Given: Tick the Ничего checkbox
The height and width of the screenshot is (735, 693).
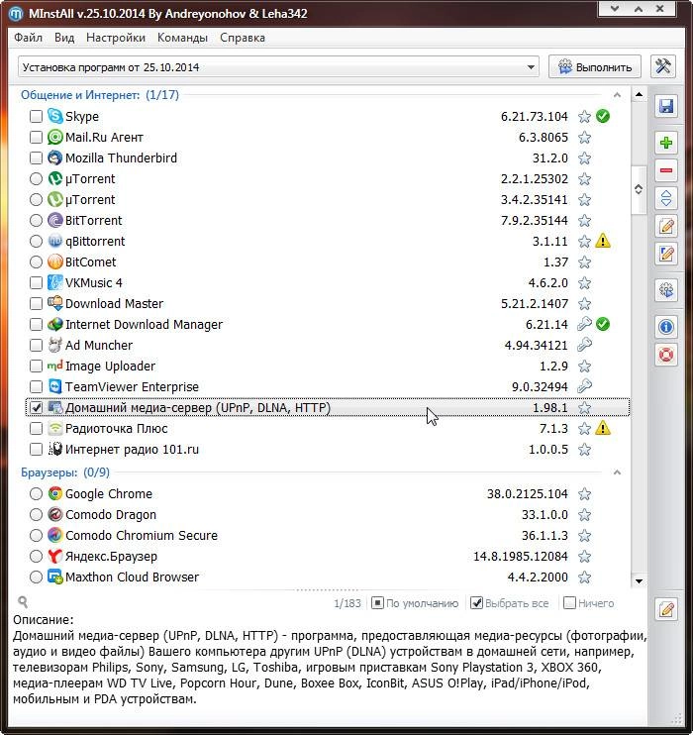Looking at the screenshot, I should tap(569, 603).
